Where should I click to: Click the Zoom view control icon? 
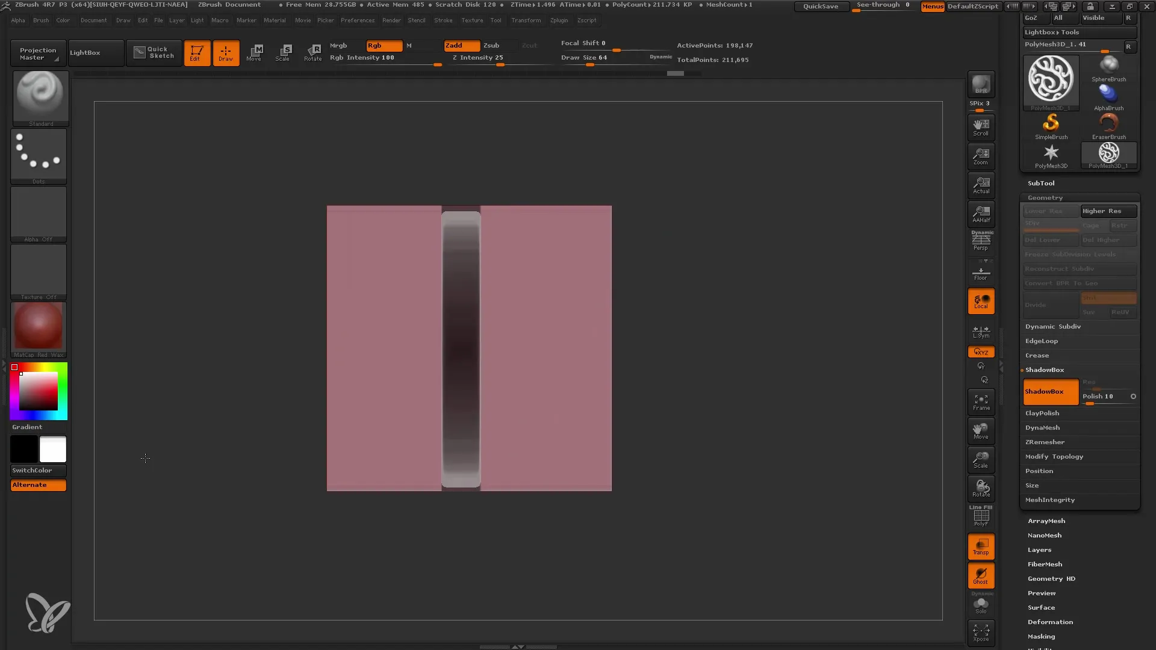981,156
